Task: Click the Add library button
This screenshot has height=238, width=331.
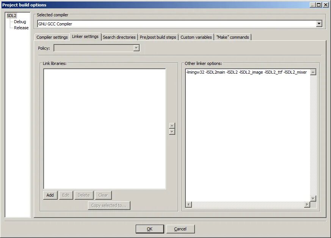Action: pyautogui.click(x=50, y=195)
